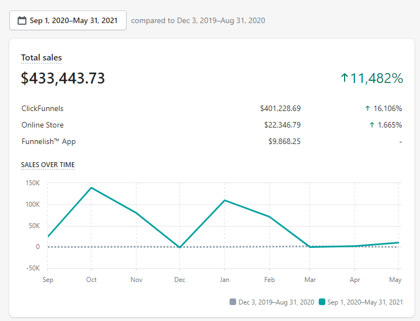The width and height of the screenshot is (420, 321).
Task: Click the January peak on the sales line
Action: 225,200
